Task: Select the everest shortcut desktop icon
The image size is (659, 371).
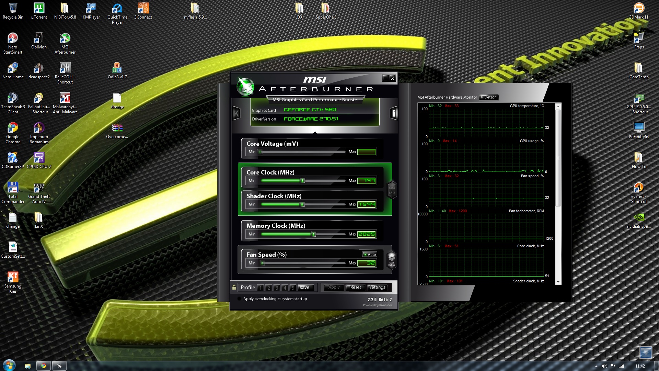Action: [x=639, y=193]
